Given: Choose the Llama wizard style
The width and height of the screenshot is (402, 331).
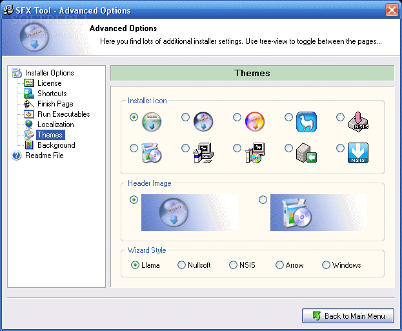Looking at the screenshot, I should coord(145,265).
